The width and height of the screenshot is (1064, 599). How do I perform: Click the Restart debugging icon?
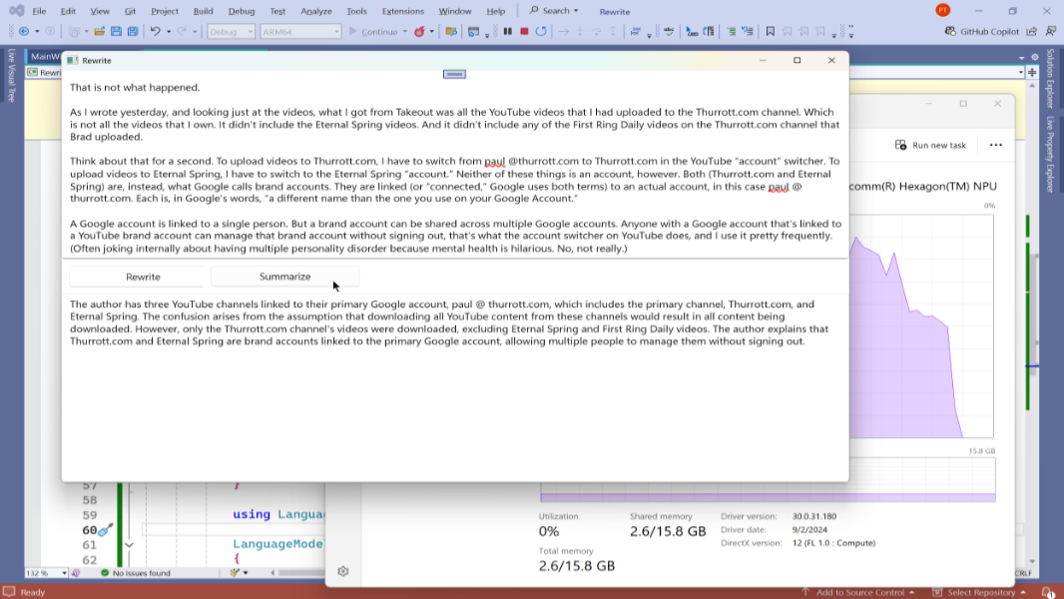[x=541, y=32]
